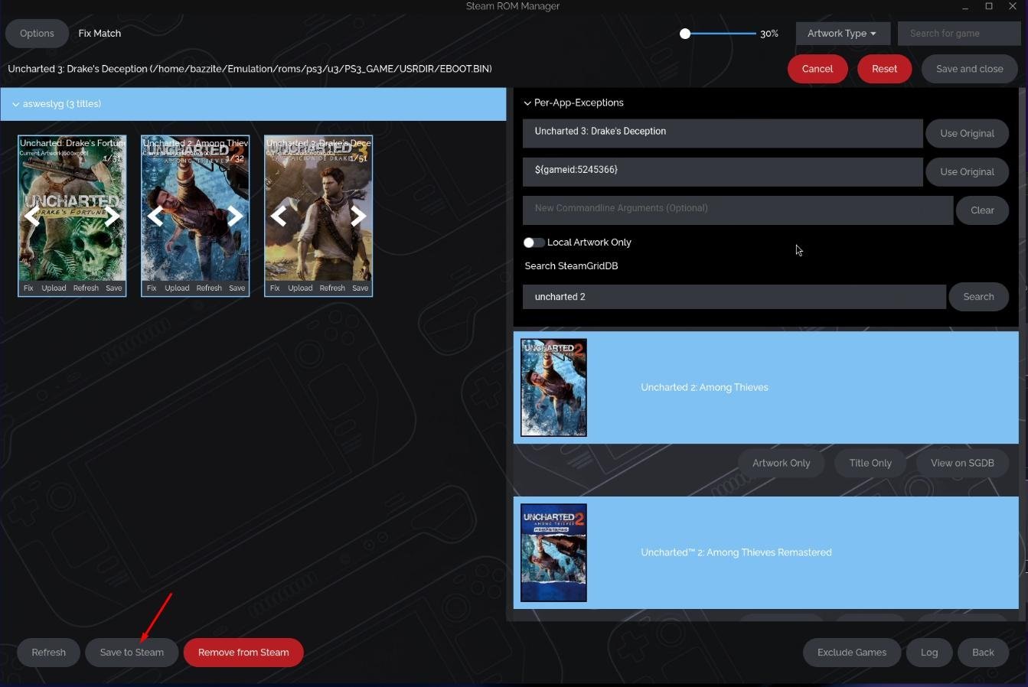Click Remove from Steam

pyautogui.click(x=243, y=653)
